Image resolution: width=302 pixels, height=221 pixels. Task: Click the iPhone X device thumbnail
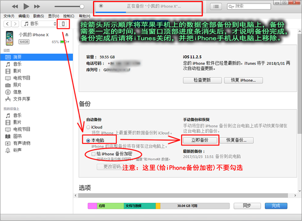10,38
